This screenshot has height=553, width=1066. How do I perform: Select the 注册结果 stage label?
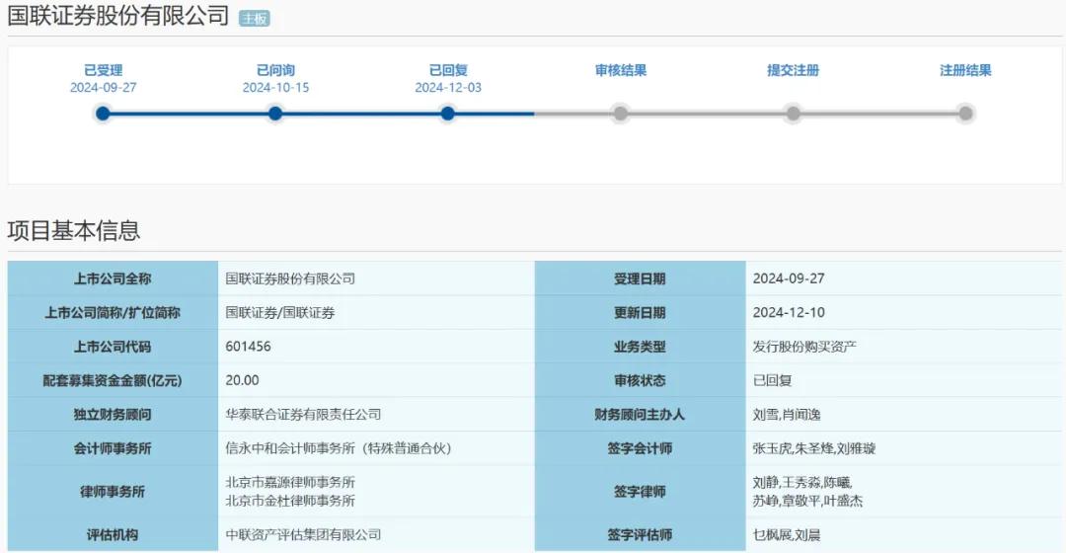(965, 70)
